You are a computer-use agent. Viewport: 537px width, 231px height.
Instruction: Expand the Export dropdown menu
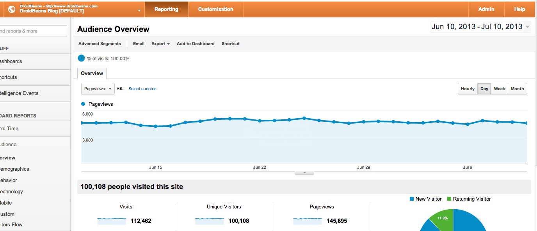point(160,44)
